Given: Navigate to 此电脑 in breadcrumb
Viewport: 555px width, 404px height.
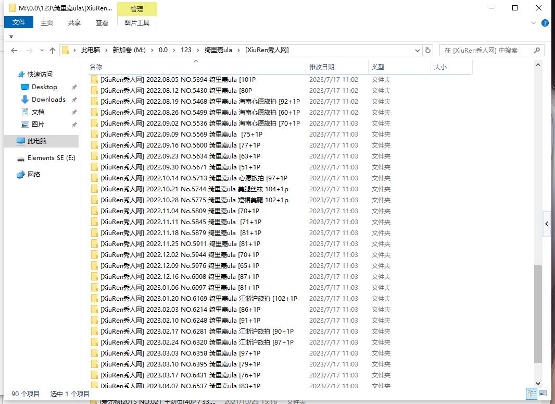Looking at the screenshot, I should click(91, 50).
